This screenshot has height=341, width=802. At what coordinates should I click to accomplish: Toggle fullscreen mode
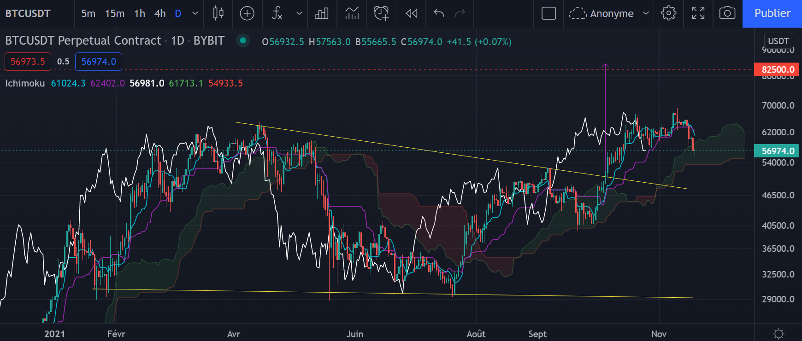(698, 13)
